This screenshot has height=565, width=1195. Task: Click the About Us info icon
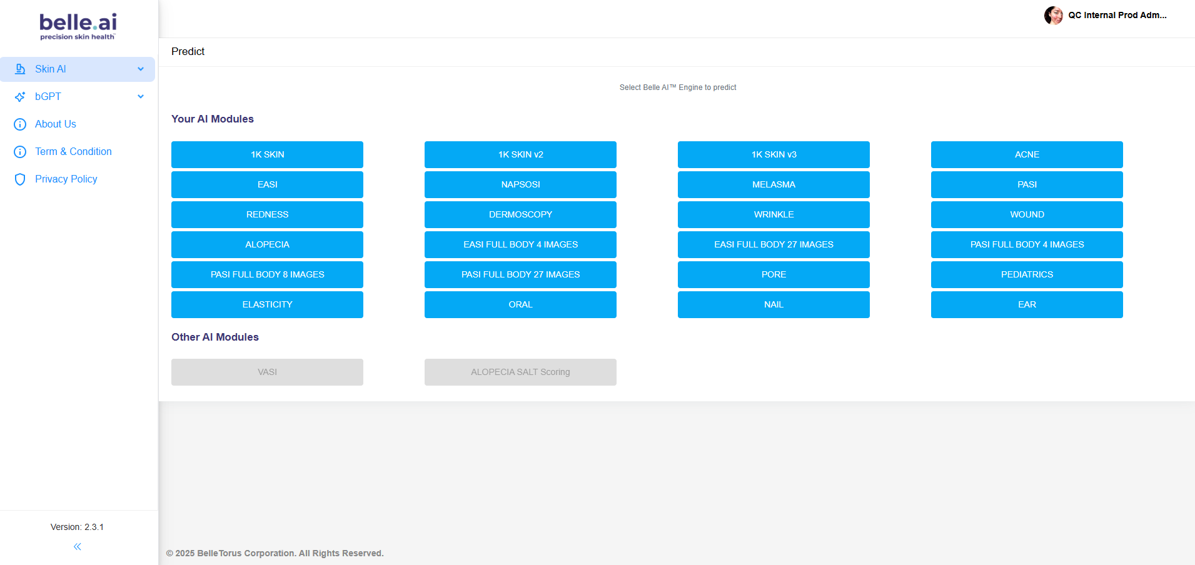pos(20,124)
